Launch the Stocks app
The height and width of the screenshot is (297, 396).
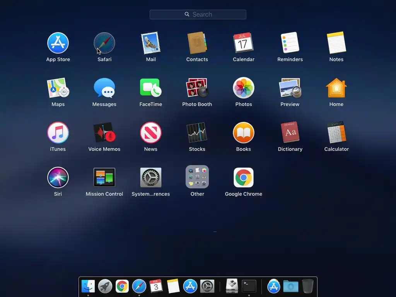(197, 133)
